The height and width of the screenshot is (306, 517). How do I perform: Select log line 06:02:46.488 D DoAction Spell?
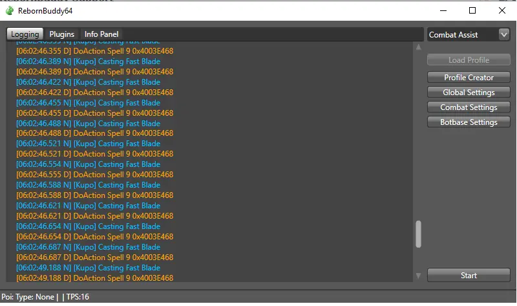[94, 133]
